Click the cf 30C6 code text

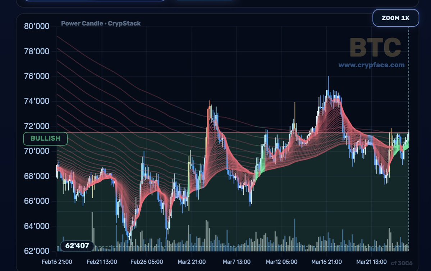402,263
